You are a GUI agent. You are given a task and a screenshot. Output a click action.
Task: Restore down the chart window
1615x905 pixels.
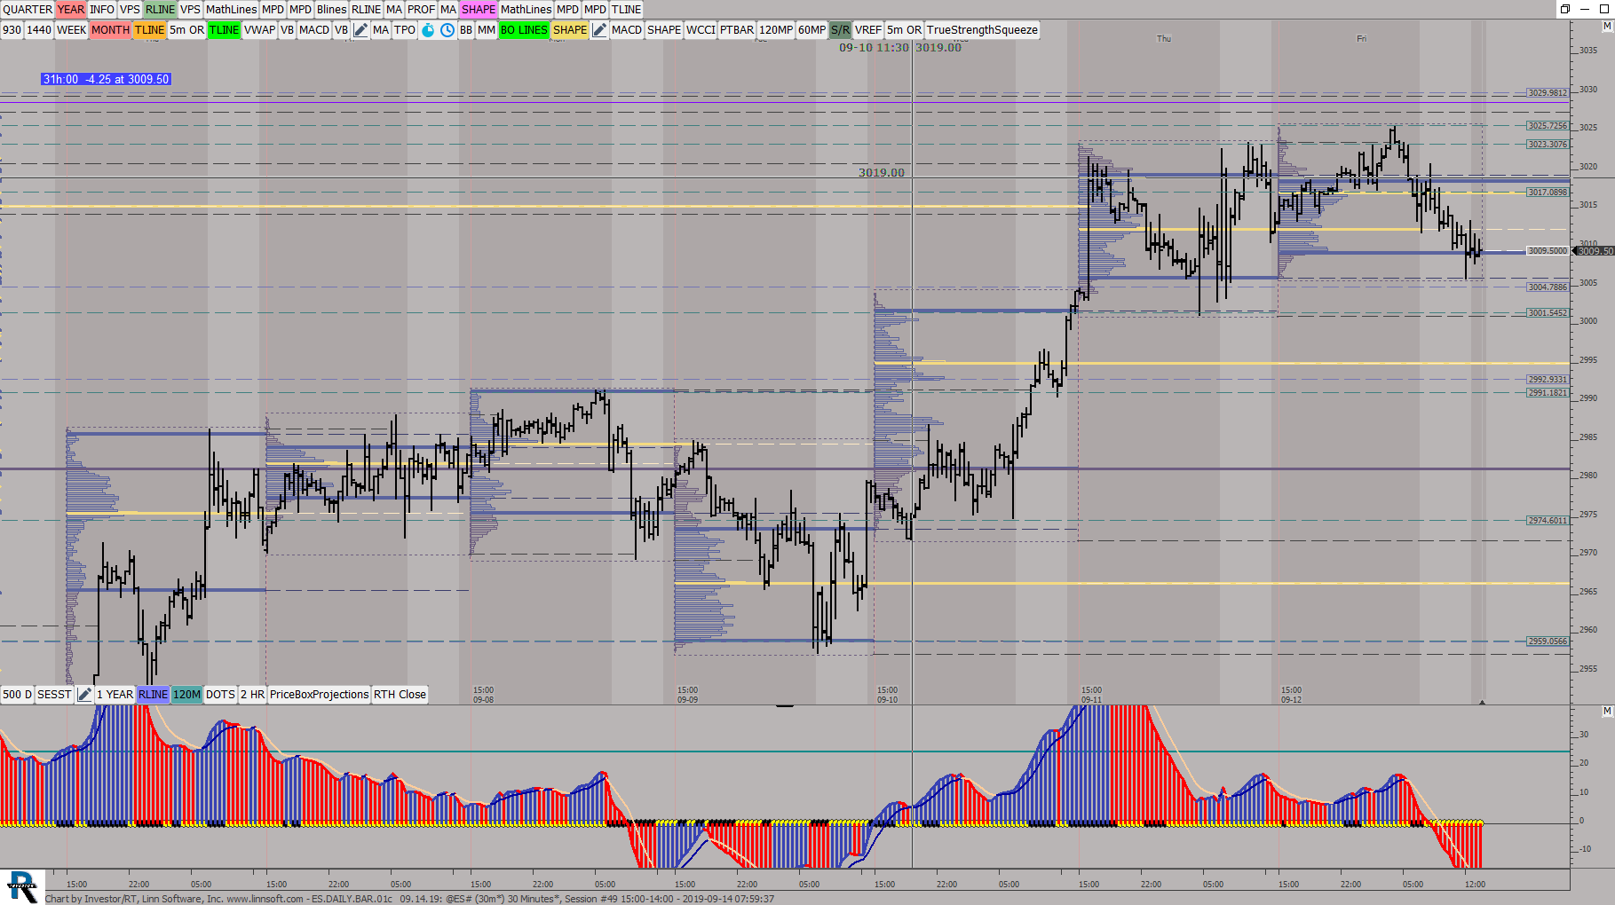click(1564, 9)
